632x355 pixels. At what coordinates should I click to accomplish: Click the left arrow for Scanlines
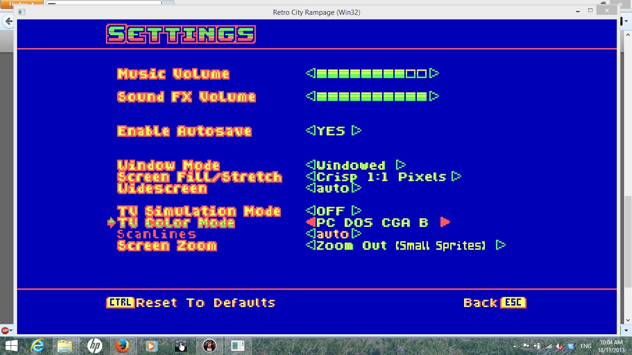[310, 234]
